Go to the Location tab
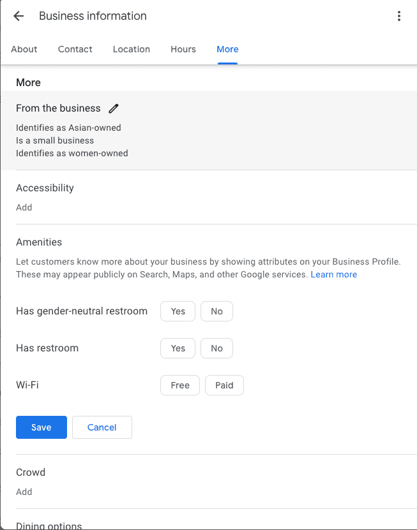The width and height of the screenshot is (417, 530). [x=132, y=49]
